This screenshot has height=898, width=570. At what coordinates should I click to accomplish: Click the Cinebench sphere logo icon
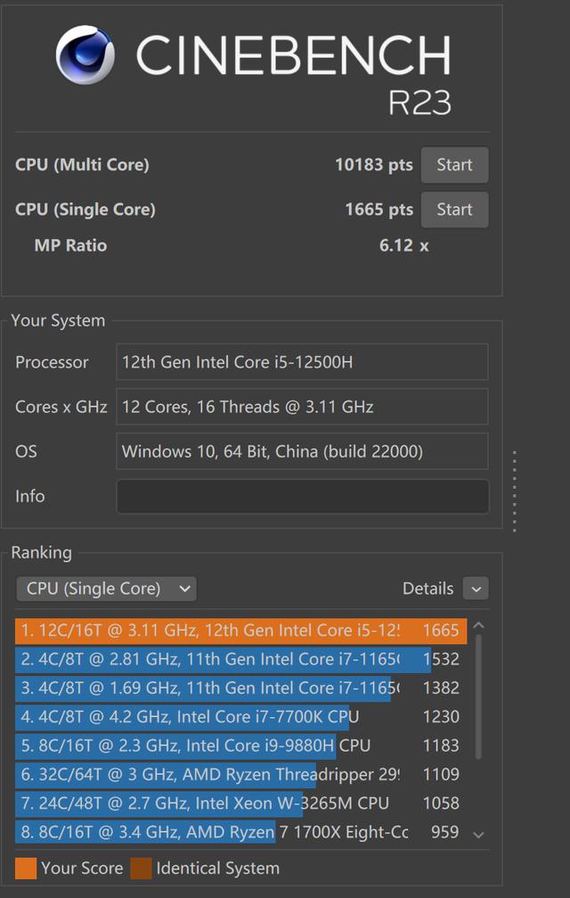pos(85,55)
